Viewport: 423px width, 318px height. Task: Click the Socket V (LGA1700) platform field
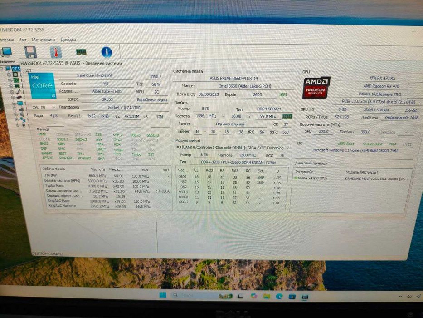pos(125,108)
